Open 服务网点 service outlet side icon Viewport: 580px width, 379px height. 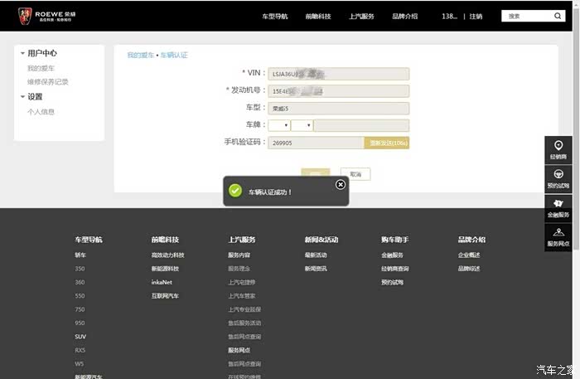[x=558, y=236]
